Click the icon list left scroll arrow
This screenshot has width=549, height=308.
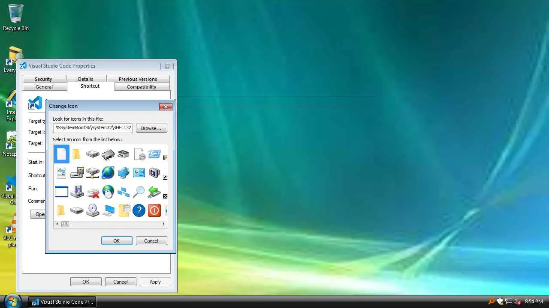click(57, 224)
